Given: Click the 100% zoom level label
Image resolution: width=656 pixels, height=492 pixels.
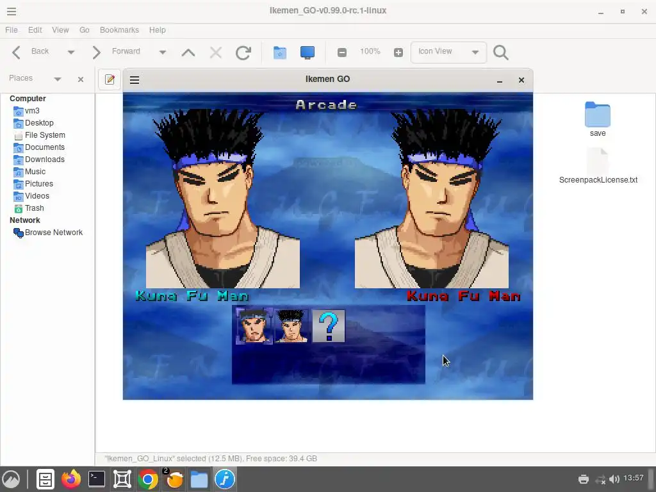Looking at the screenshot, I should click(x=370, y=51).
